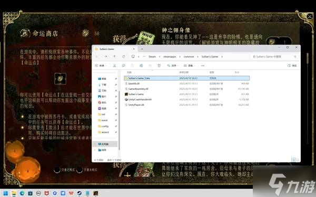This screenshot has height=197, width=316.
Task: Click the Copy icon in Explorer toolbar
Action: 123,66
